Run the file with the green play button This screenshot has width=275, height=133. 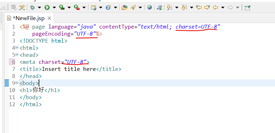tap(47, 7)
